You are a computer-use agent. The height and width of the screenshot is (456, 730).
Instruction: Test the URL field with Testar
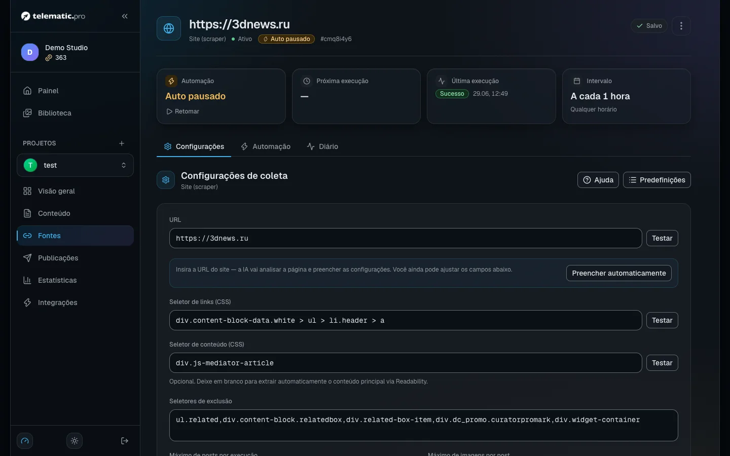click(x=662, y=238)
